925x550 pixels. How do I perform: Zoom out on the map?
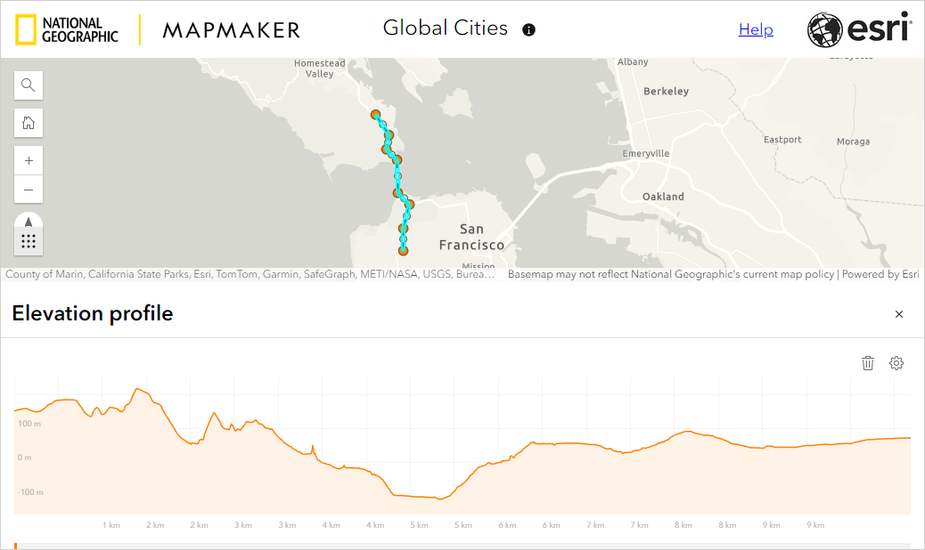click(28, 189)
